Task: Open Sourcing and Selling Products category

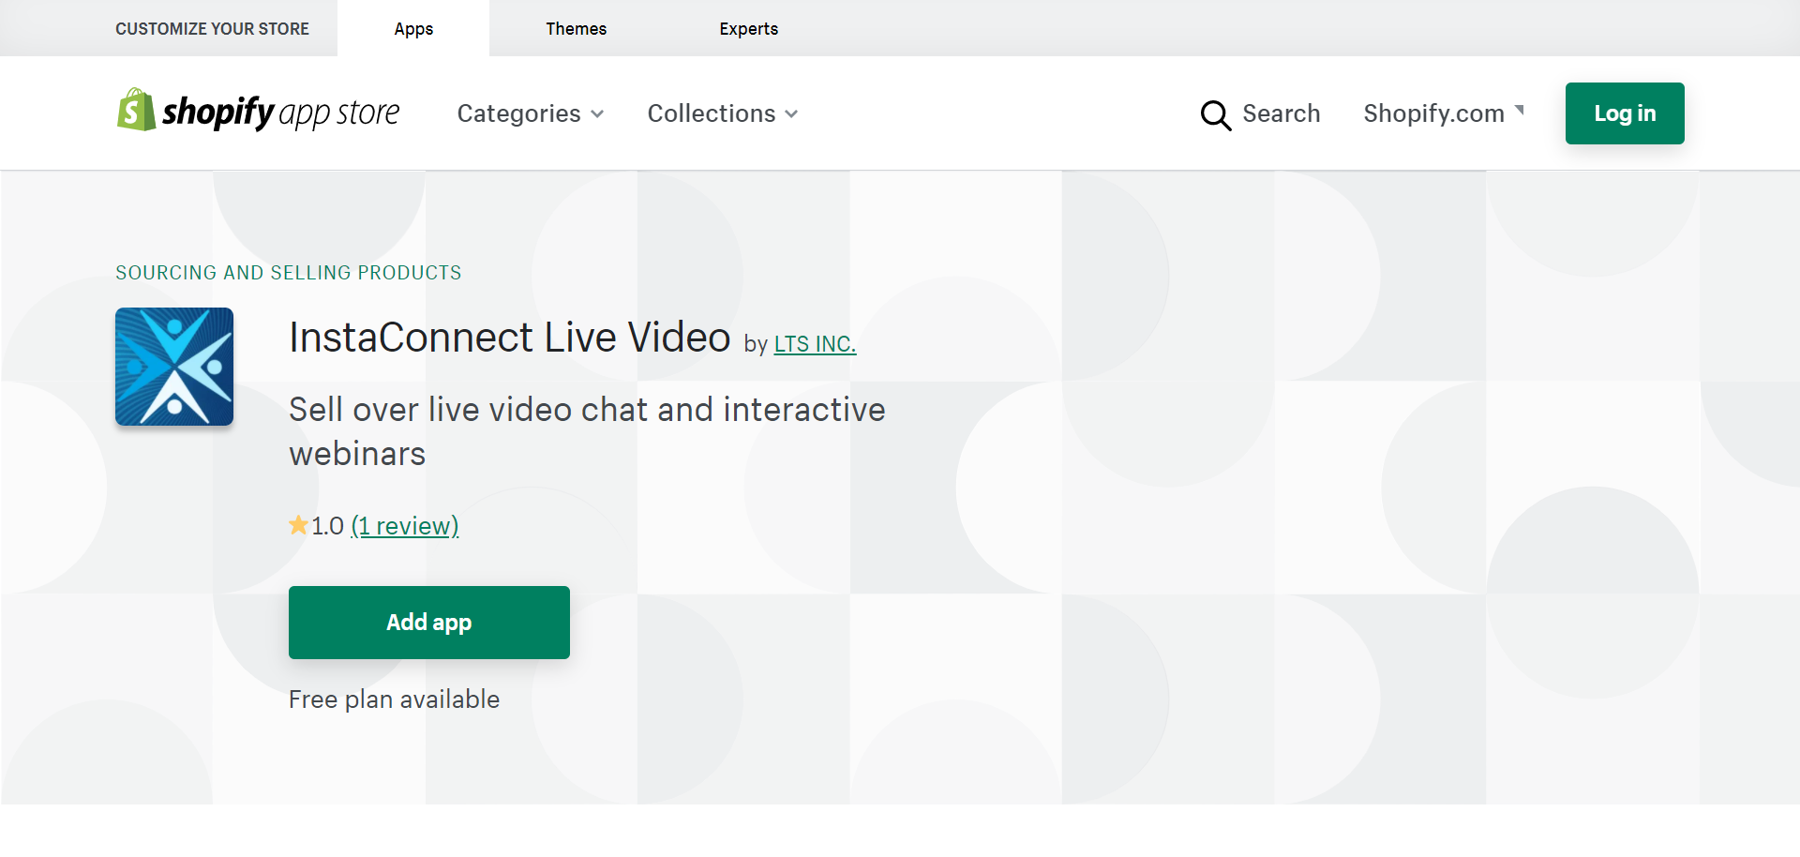Action: 289,272
